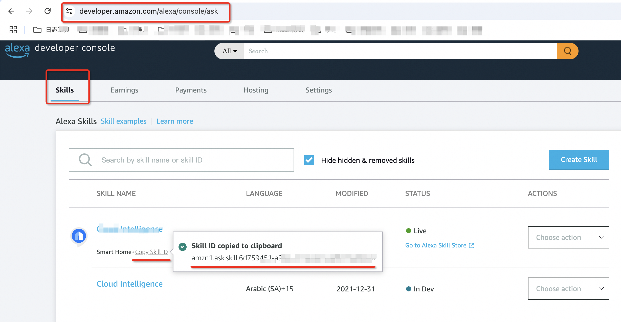Click the In Dev status text
This screenshot has height=322, width=621.
(x=424, y=289)
